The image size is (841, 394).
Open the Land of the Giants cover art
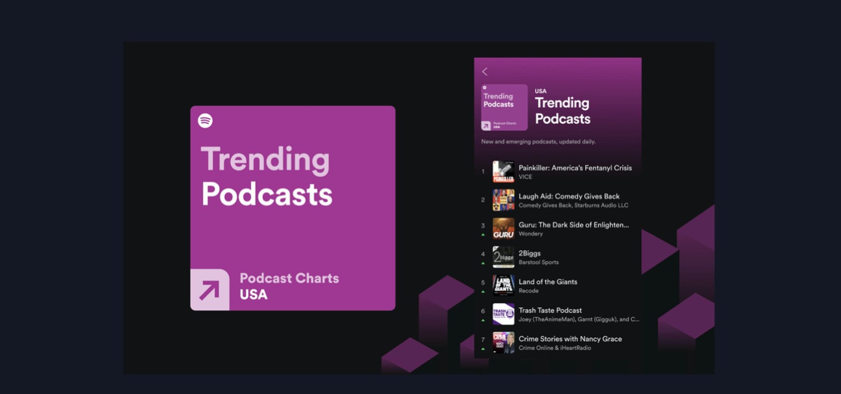(503, 286)
